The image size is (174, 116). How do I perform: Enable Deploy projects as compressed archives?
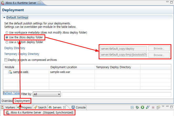pyautogui.click(x=6, y=60)
